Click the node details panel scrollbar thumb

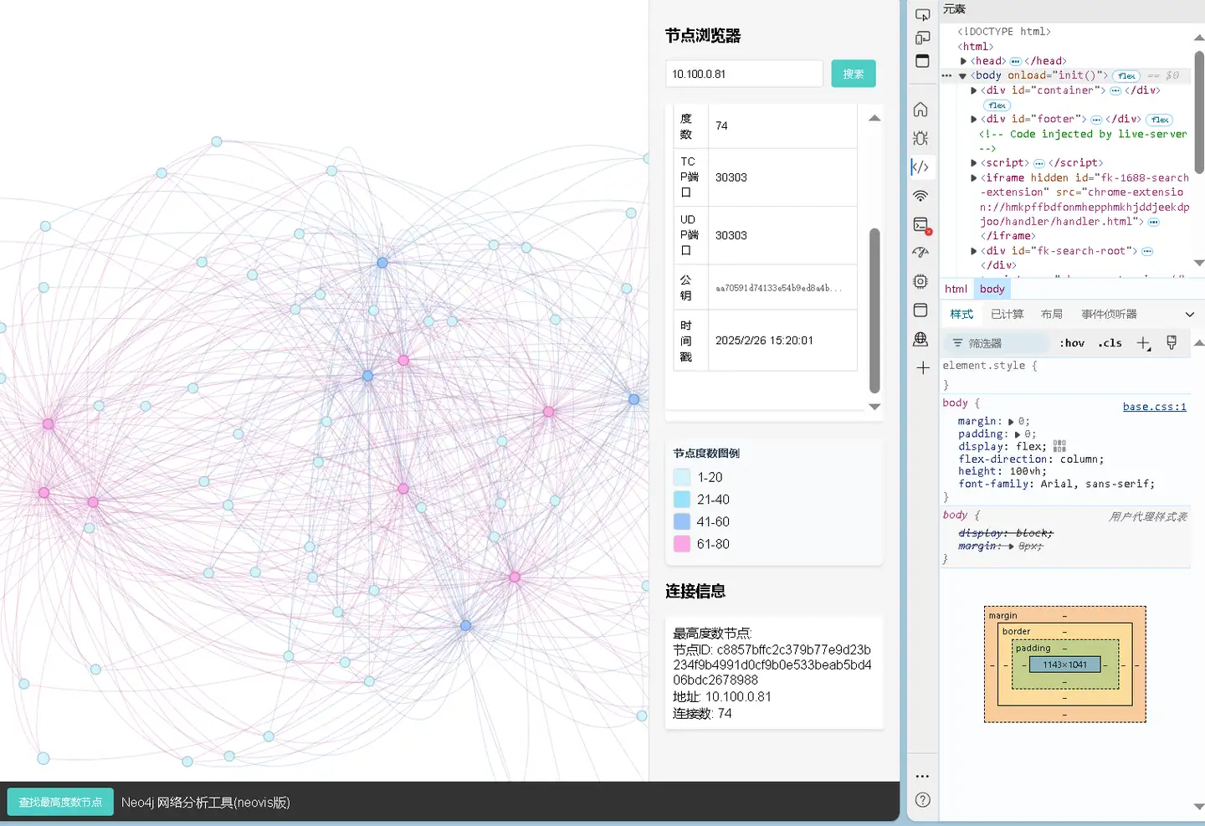point(874,310)
